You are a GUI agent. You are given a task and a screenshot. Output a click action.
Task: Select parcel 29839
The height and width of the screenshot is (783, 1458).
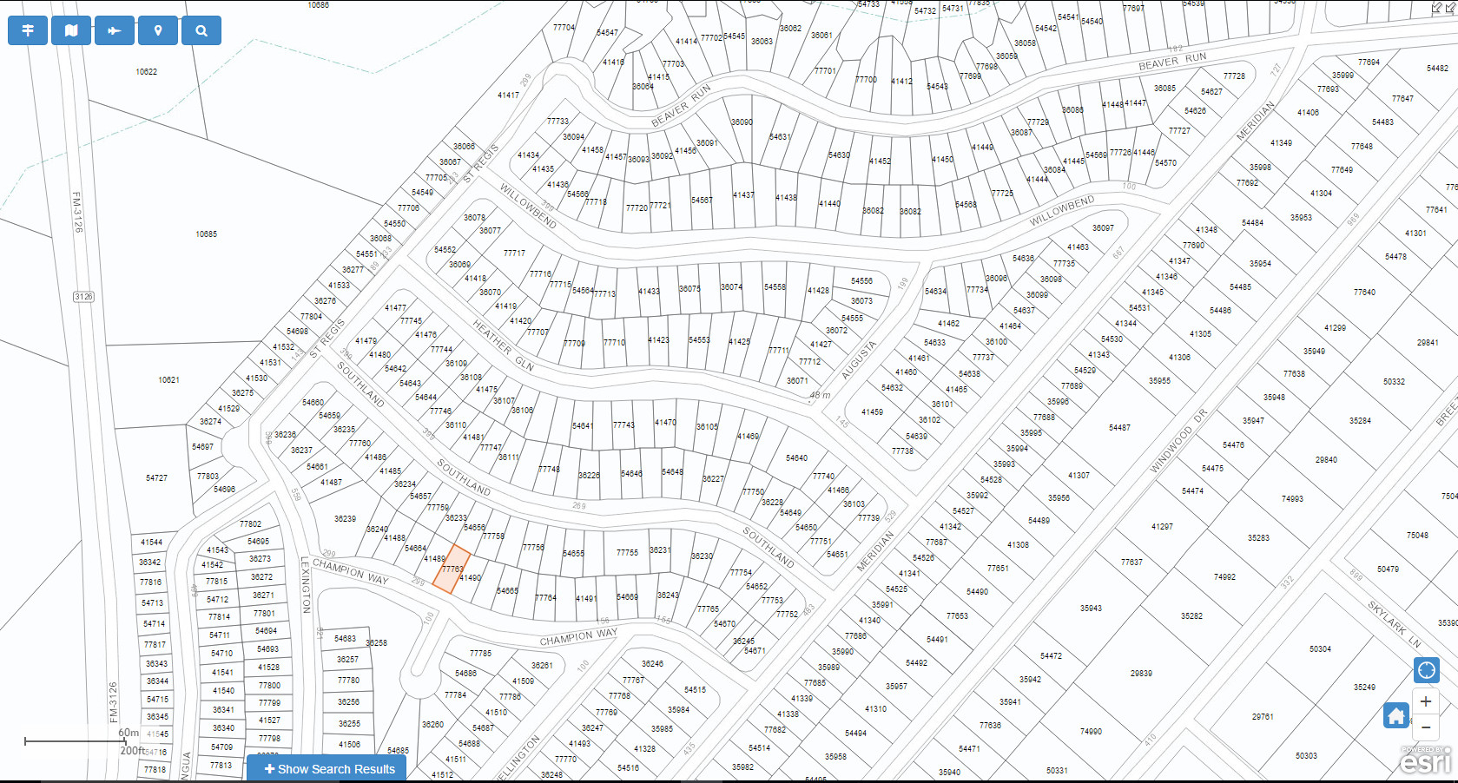(x=1141, y=674)
